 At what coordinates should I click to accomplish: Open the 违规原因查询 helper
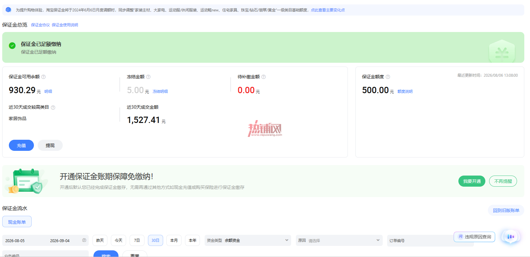click(474, 237)
